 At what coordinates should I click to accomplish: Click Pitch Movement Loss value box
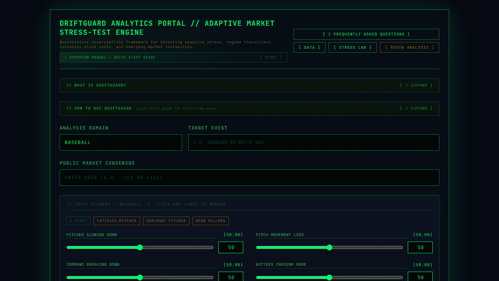(x=420, y=247)
